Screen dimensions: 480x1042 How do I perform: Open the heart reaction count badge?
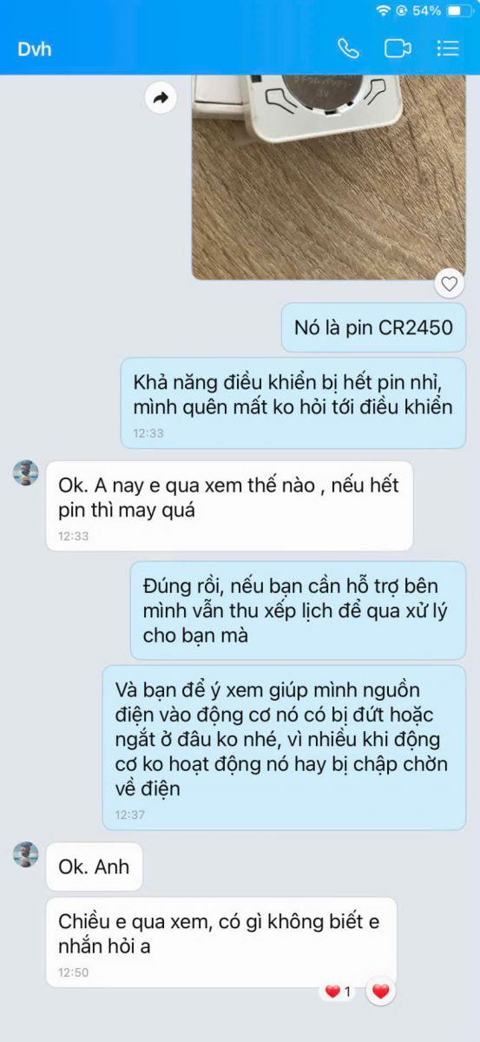tap(337, 991)
